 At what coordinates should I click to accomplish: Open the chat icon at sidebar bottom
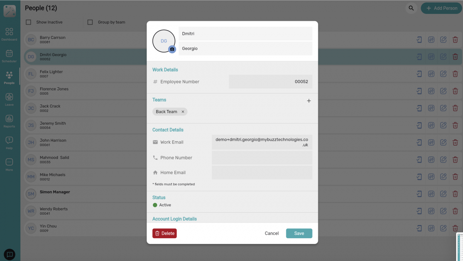(x=9, y=254)
